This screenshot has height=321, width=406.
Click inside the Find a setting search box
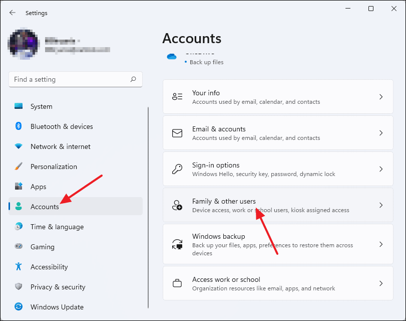[75, 79]
